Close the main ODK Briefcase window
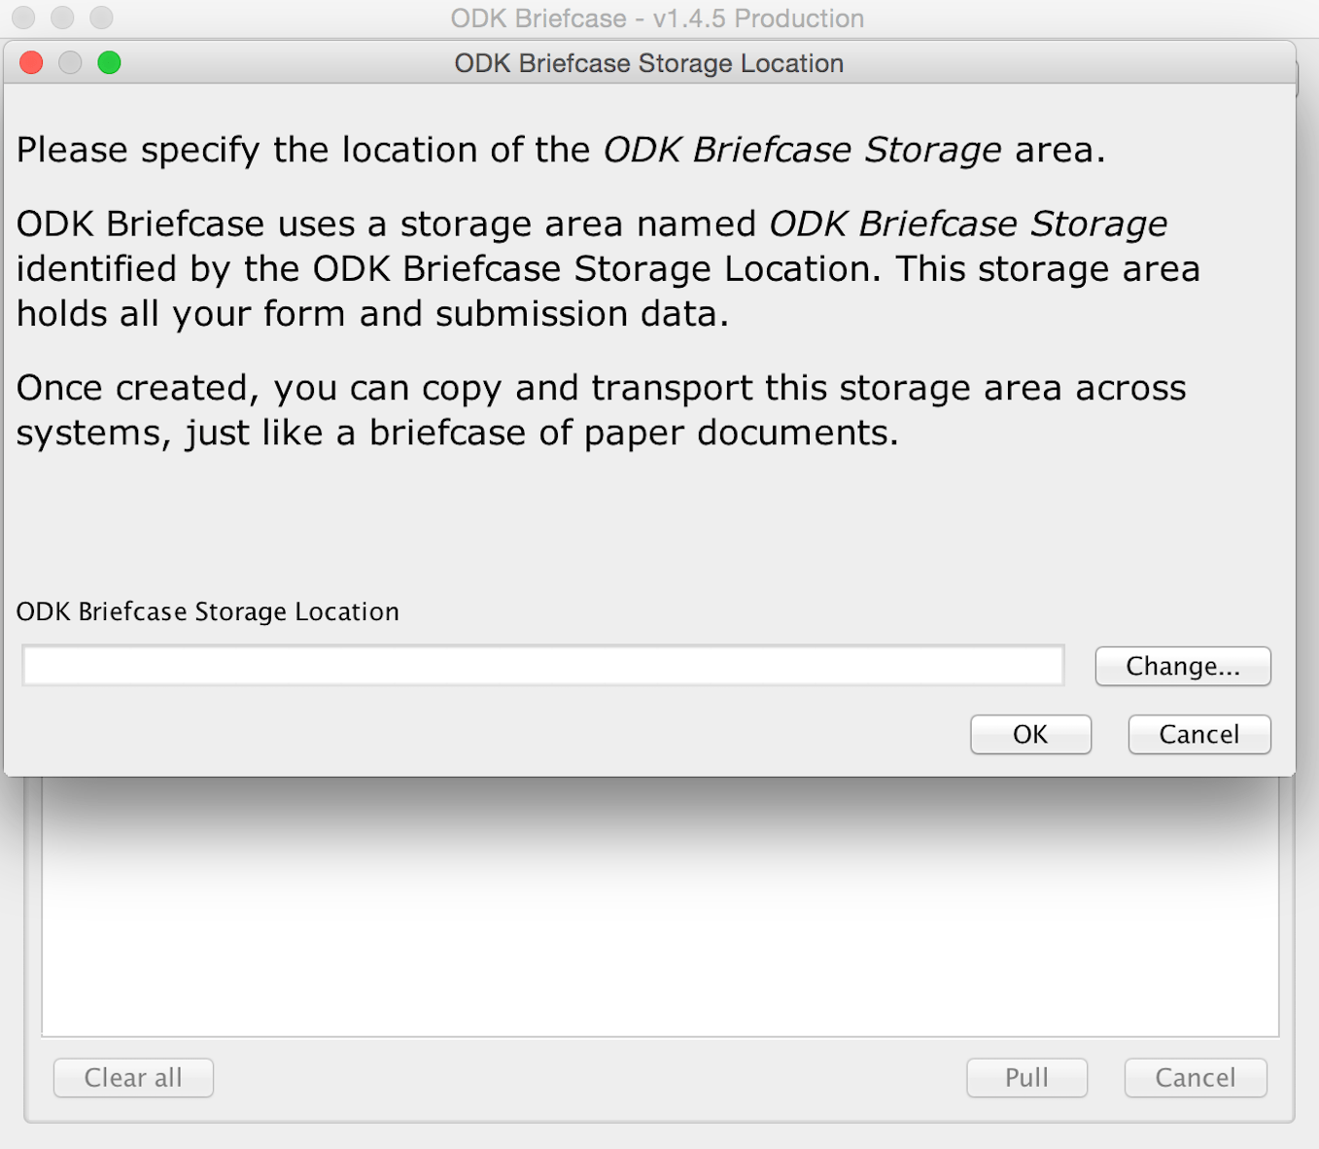 (x=24, y=17)
